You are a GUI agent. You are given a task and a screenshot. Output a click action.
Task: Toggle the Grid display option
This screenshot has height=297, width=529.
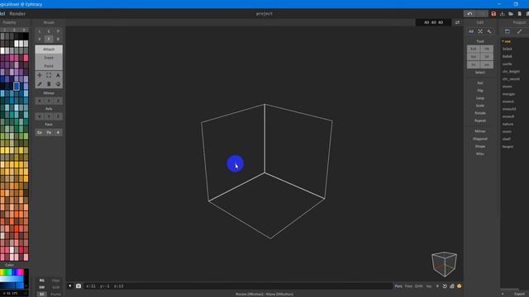(x=55, y=287)
